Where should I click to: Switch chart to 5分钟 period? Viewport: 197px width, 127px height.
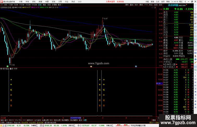[x=16, y=5]
